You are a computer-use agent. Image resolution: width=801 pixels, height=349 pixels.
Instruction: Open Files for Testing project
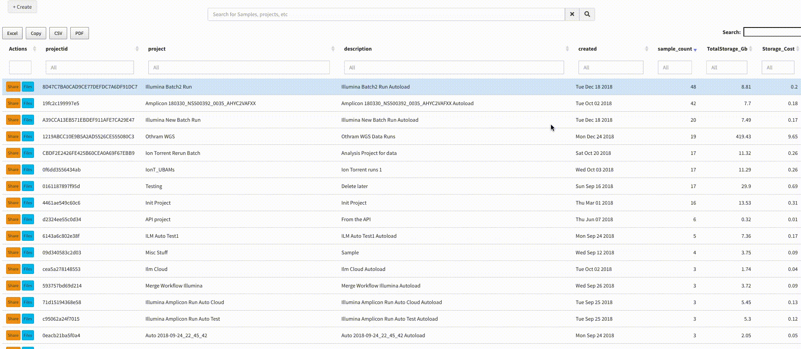click(28, 186)
